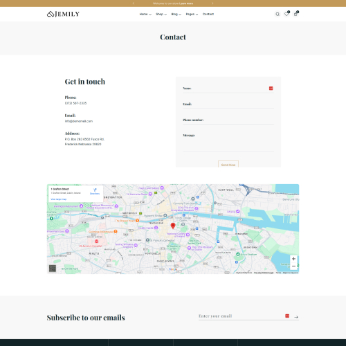Zoom out the map with minus

tap(293, 266)
